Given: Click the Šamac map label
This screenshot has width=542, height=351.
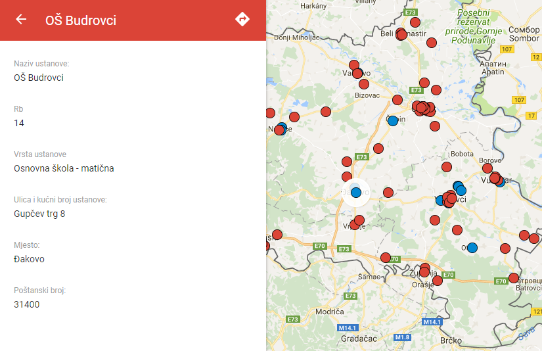Looking at the screenshot, I should point(369,277).
